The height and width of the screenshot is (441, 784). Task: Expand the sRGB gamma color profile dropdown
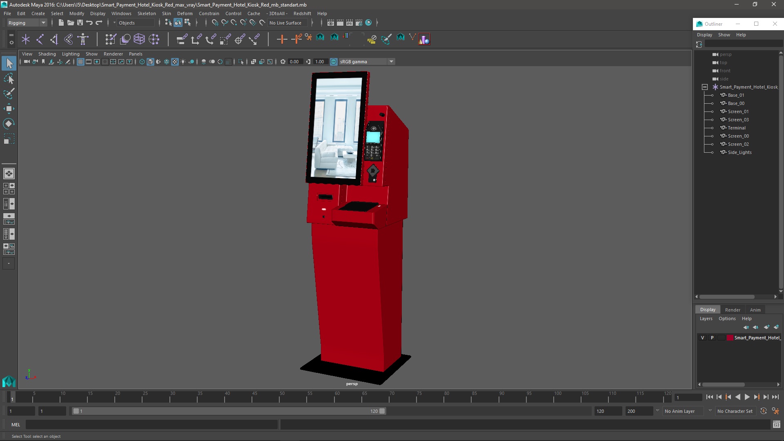pos(391,61)
